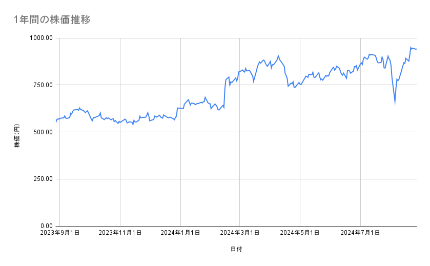This screenshot has height=266, width=430.
Task: Select the 0.00 y-axis label
Action: (46, 226)
